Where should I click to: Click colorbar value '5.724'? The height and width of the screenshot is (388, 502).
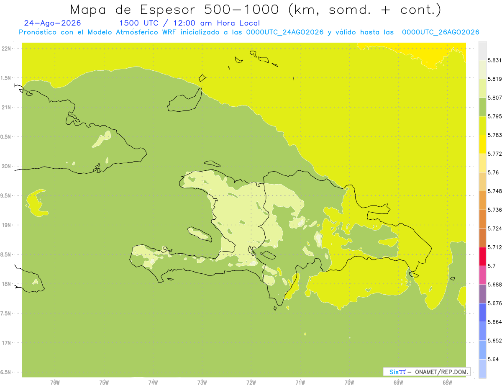tap(495, 229)
